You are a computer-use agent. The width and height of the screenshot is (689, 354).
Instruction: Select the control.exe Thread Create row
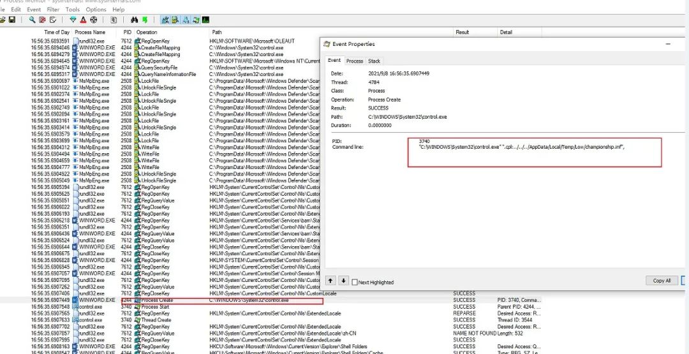(x=270, y=320)
